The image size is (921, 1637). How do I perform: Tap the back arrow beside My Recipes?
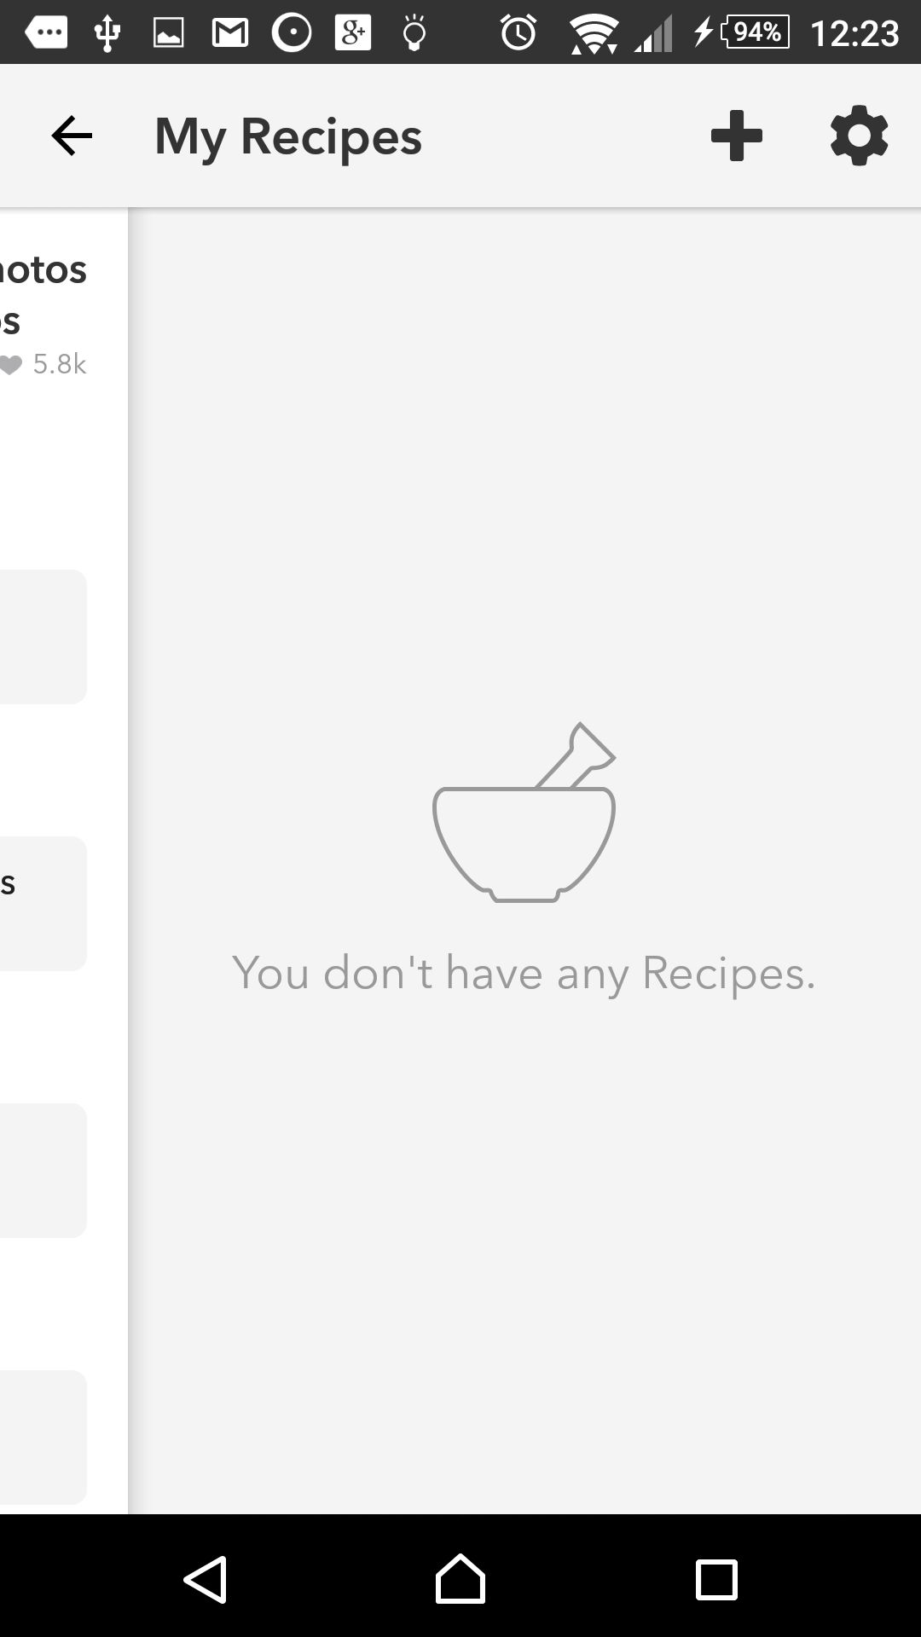[x=72, y=136]
